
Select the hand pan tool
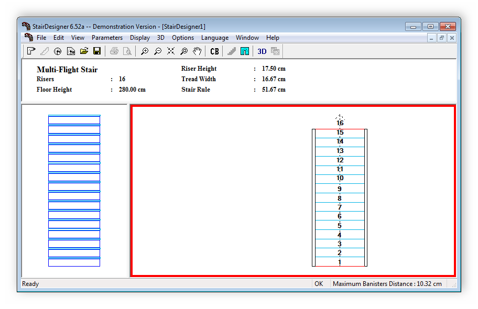pos(197,51)
